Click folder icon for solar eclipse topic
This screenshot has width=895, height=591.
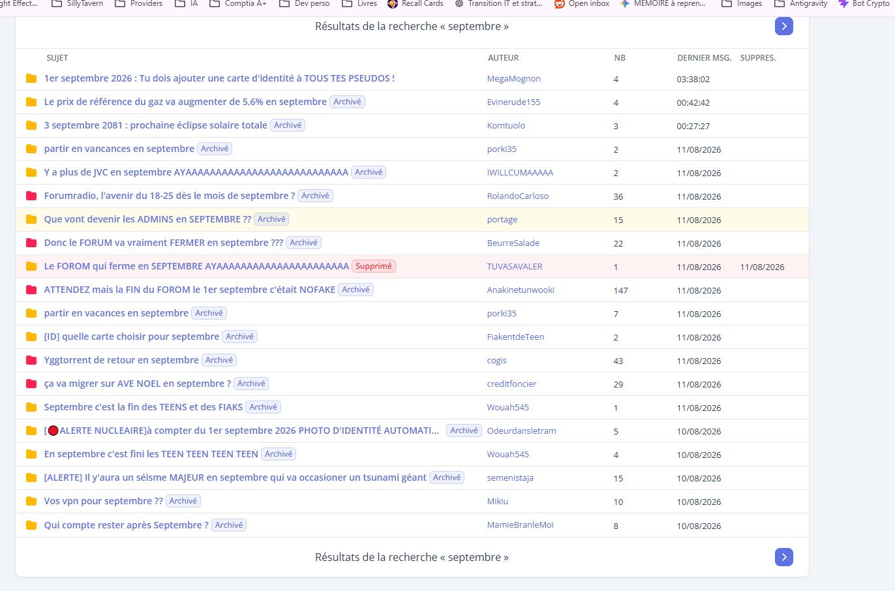(x=31, y=125)
